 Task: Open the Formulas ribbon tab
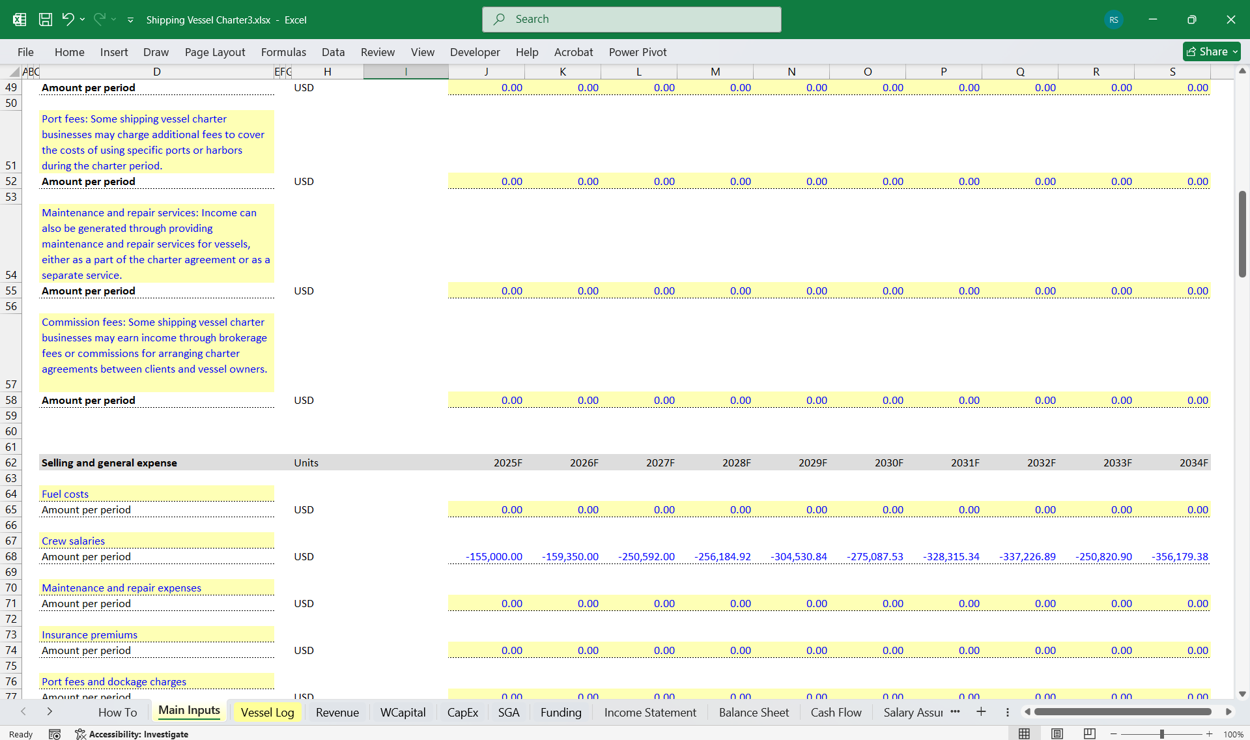tap(283, 52)
